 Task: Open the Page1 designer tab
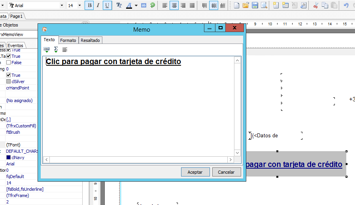pos(17,16)
